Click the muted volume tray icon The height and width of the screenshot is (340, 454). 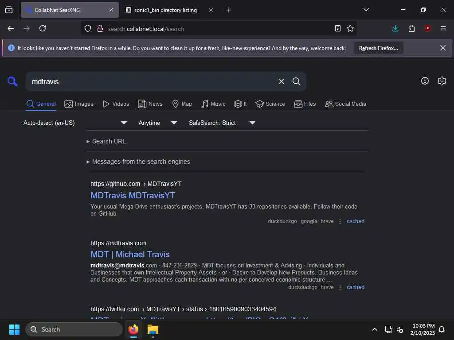pyautogui.click(x=400, y=329)
